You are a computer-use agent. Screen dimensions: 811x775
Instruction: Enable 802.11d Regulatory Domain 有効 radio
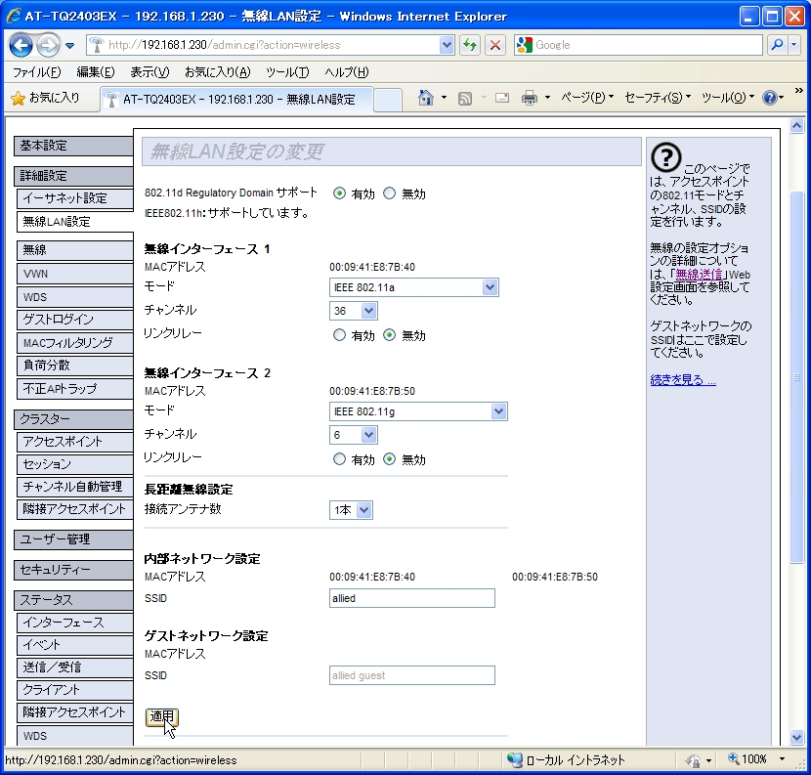pos(339,194)
